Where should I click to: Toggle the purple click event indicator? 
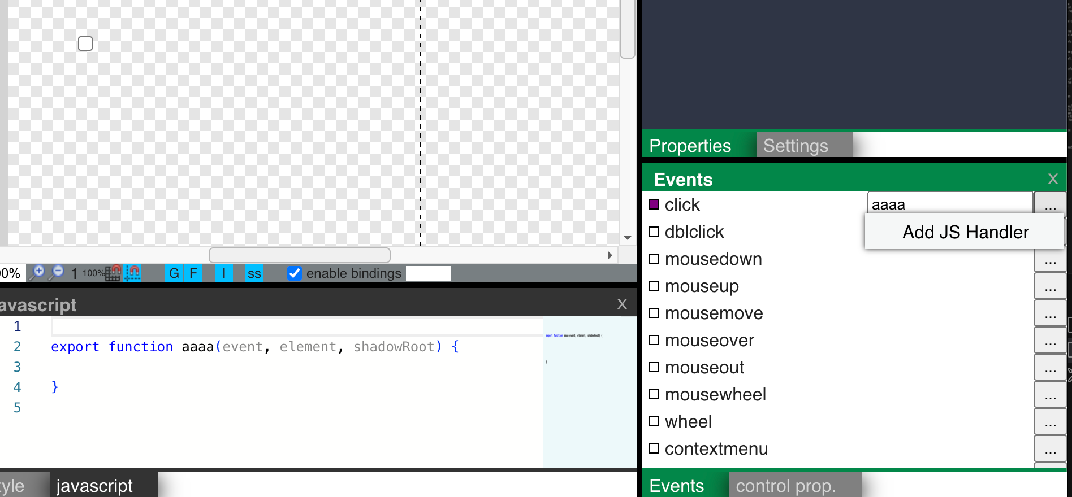point(654,204)
